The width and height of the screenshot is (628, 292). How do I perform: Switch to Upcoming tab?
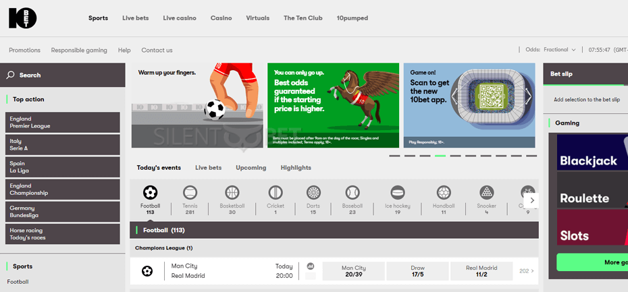(251, 168)
